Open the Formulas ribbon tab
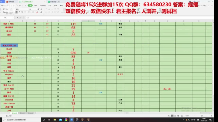This screenshot has width=218, height=122. 50,5
